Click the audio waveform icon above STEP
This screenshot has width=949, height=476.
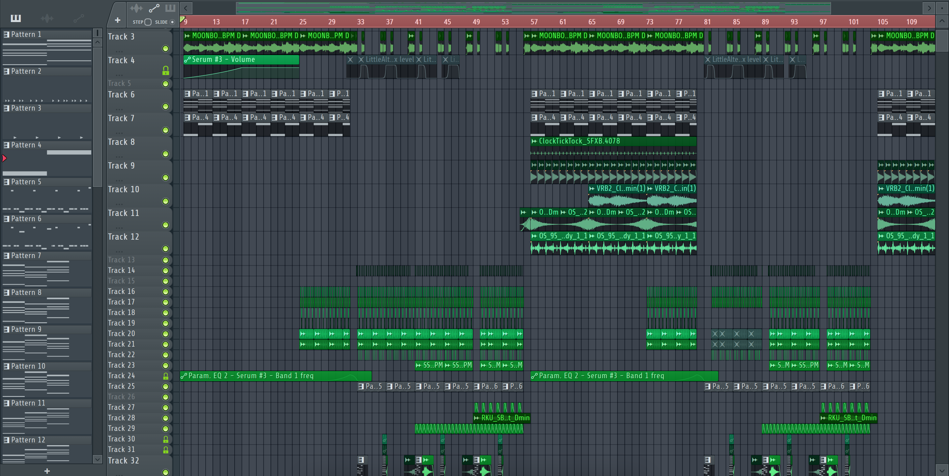tap(136, 8)
